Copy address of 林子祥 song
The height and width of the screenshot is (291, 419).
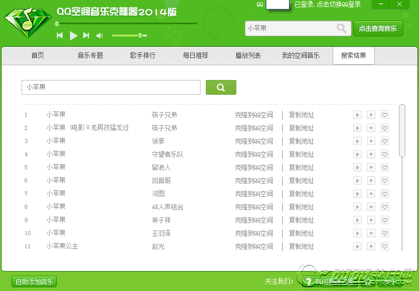click(x=301, y=220)
